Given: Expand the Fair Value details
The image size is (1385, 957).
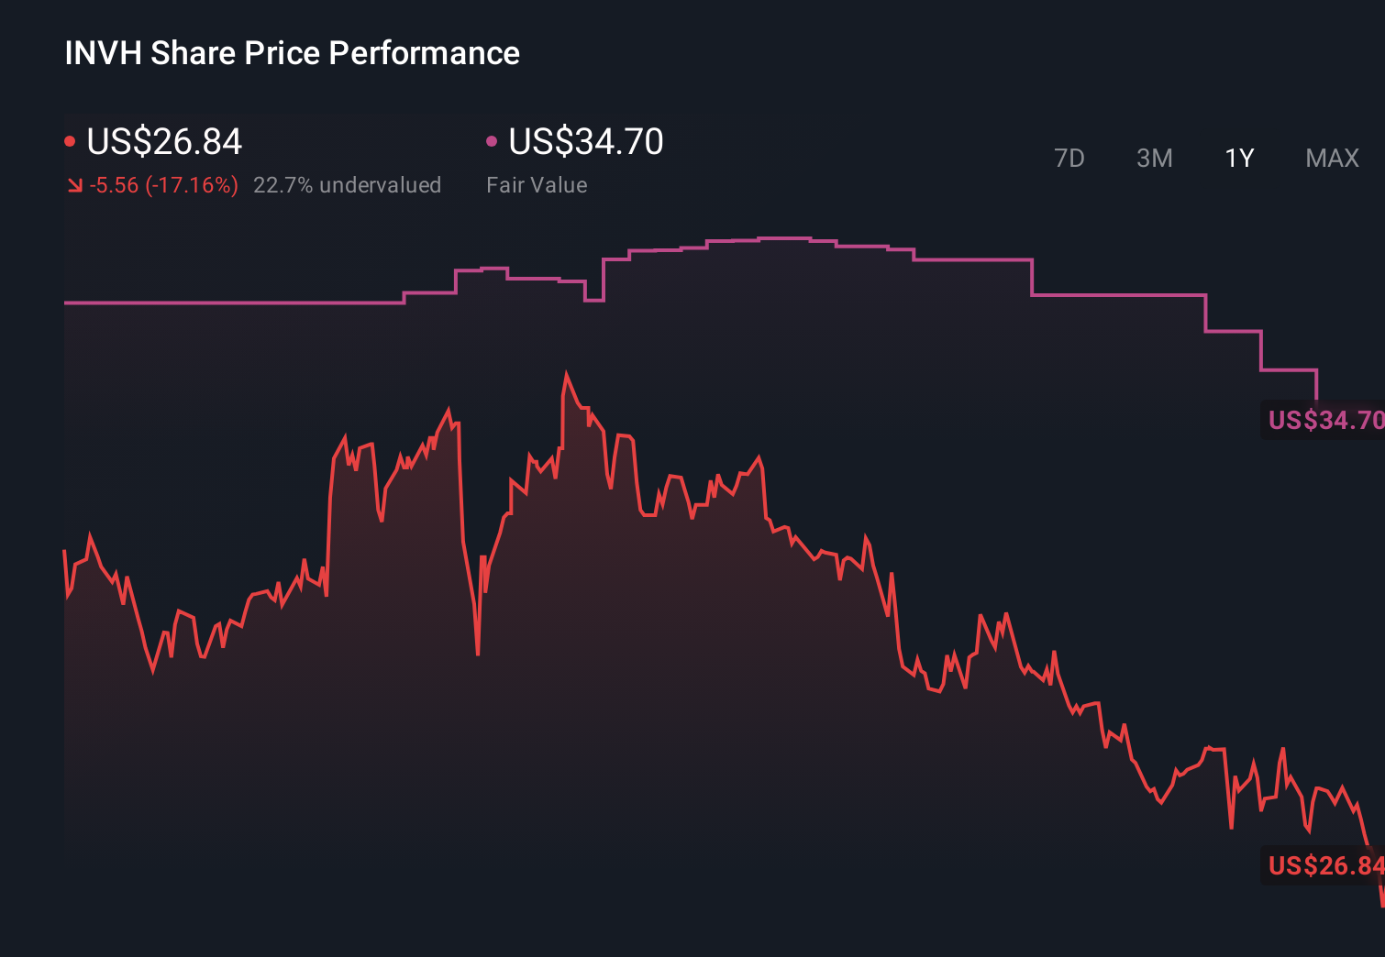Looking at the screenshot, I should (537, 184).
